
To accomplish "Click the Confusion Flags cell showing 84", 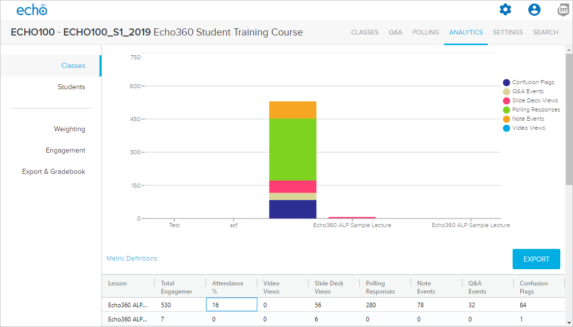I will [539, 305].
